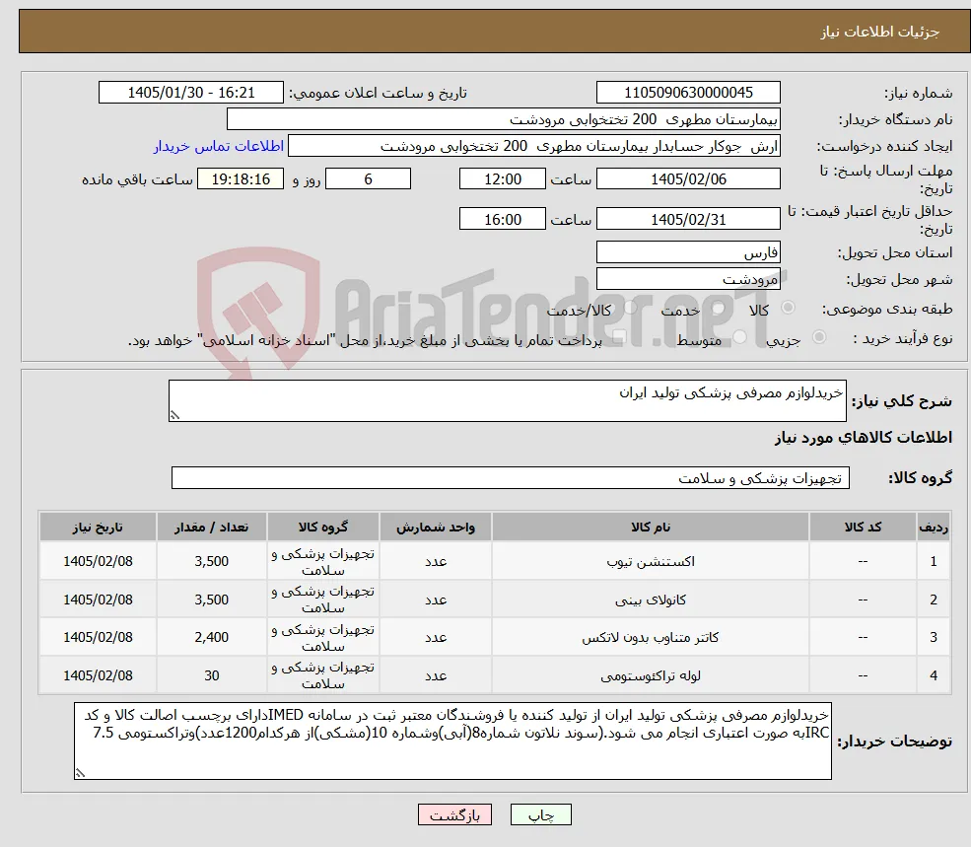
Task: Click the شرح کلی نیاز label
Action: pyautogui.click(x=902, y=401)
